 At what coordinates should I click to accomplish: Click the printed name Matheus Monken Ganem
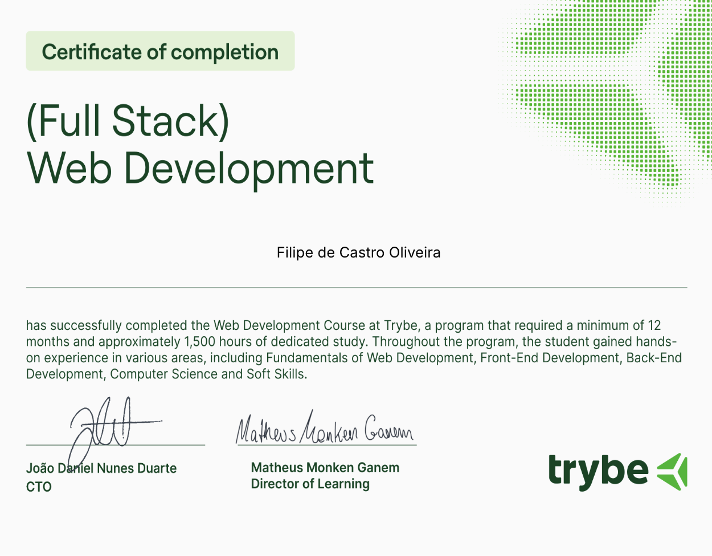click(325, 468)
